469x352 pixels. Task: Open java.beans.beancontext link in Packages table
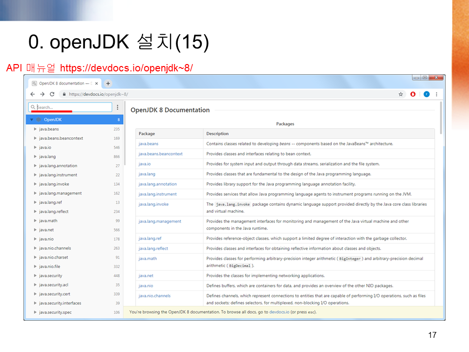tap(160, 154)
